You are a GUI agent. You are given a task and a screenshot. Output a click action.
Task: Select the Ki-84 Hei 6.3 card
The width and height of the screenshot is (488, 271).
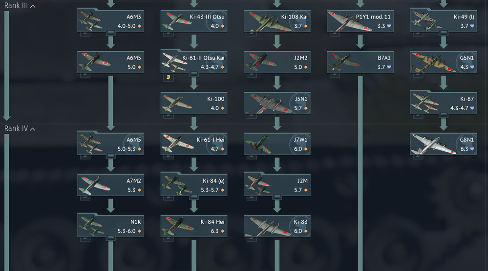(x=193, y=226)
